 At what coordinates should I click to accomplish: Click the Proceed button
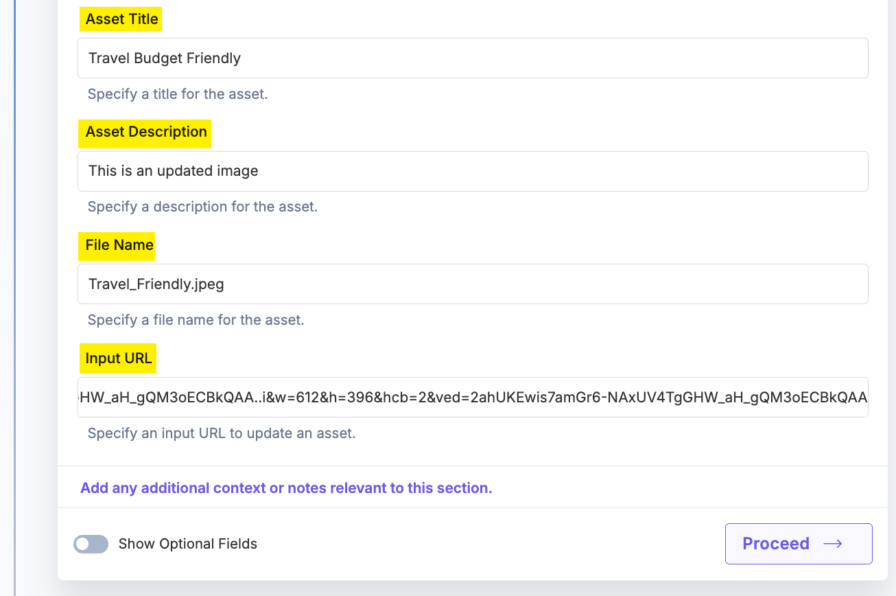[x=799, y=544]
